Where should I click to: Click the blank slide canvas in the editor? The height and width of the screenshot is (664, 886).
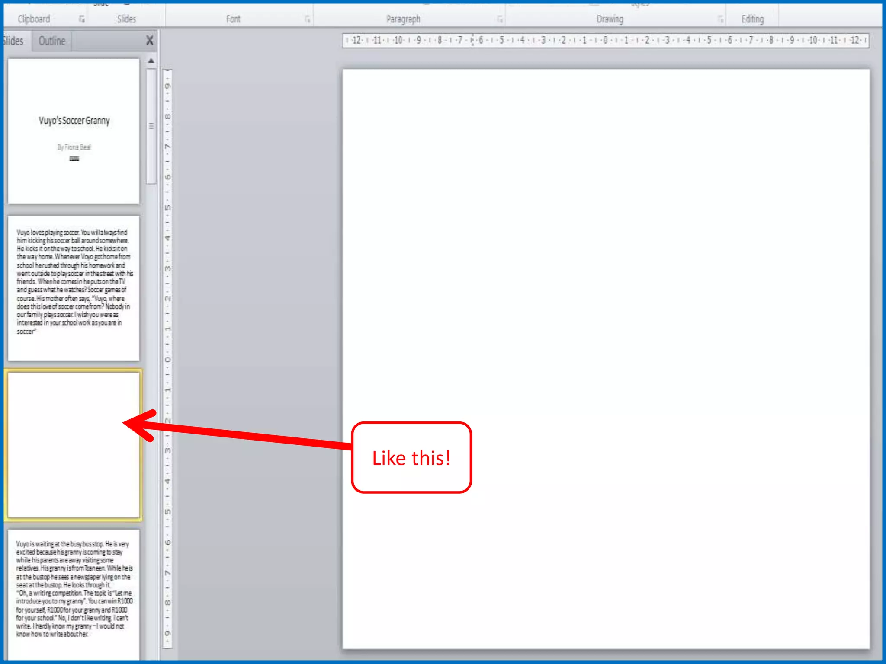606,259
